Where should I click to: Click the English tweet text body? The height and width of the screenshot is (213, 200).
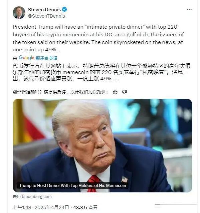(98, 38)
